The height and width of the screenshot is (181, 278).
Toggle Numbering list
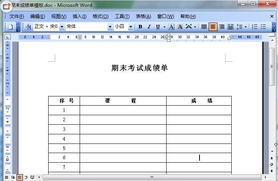pyautogui.click(x=255, y=27)
